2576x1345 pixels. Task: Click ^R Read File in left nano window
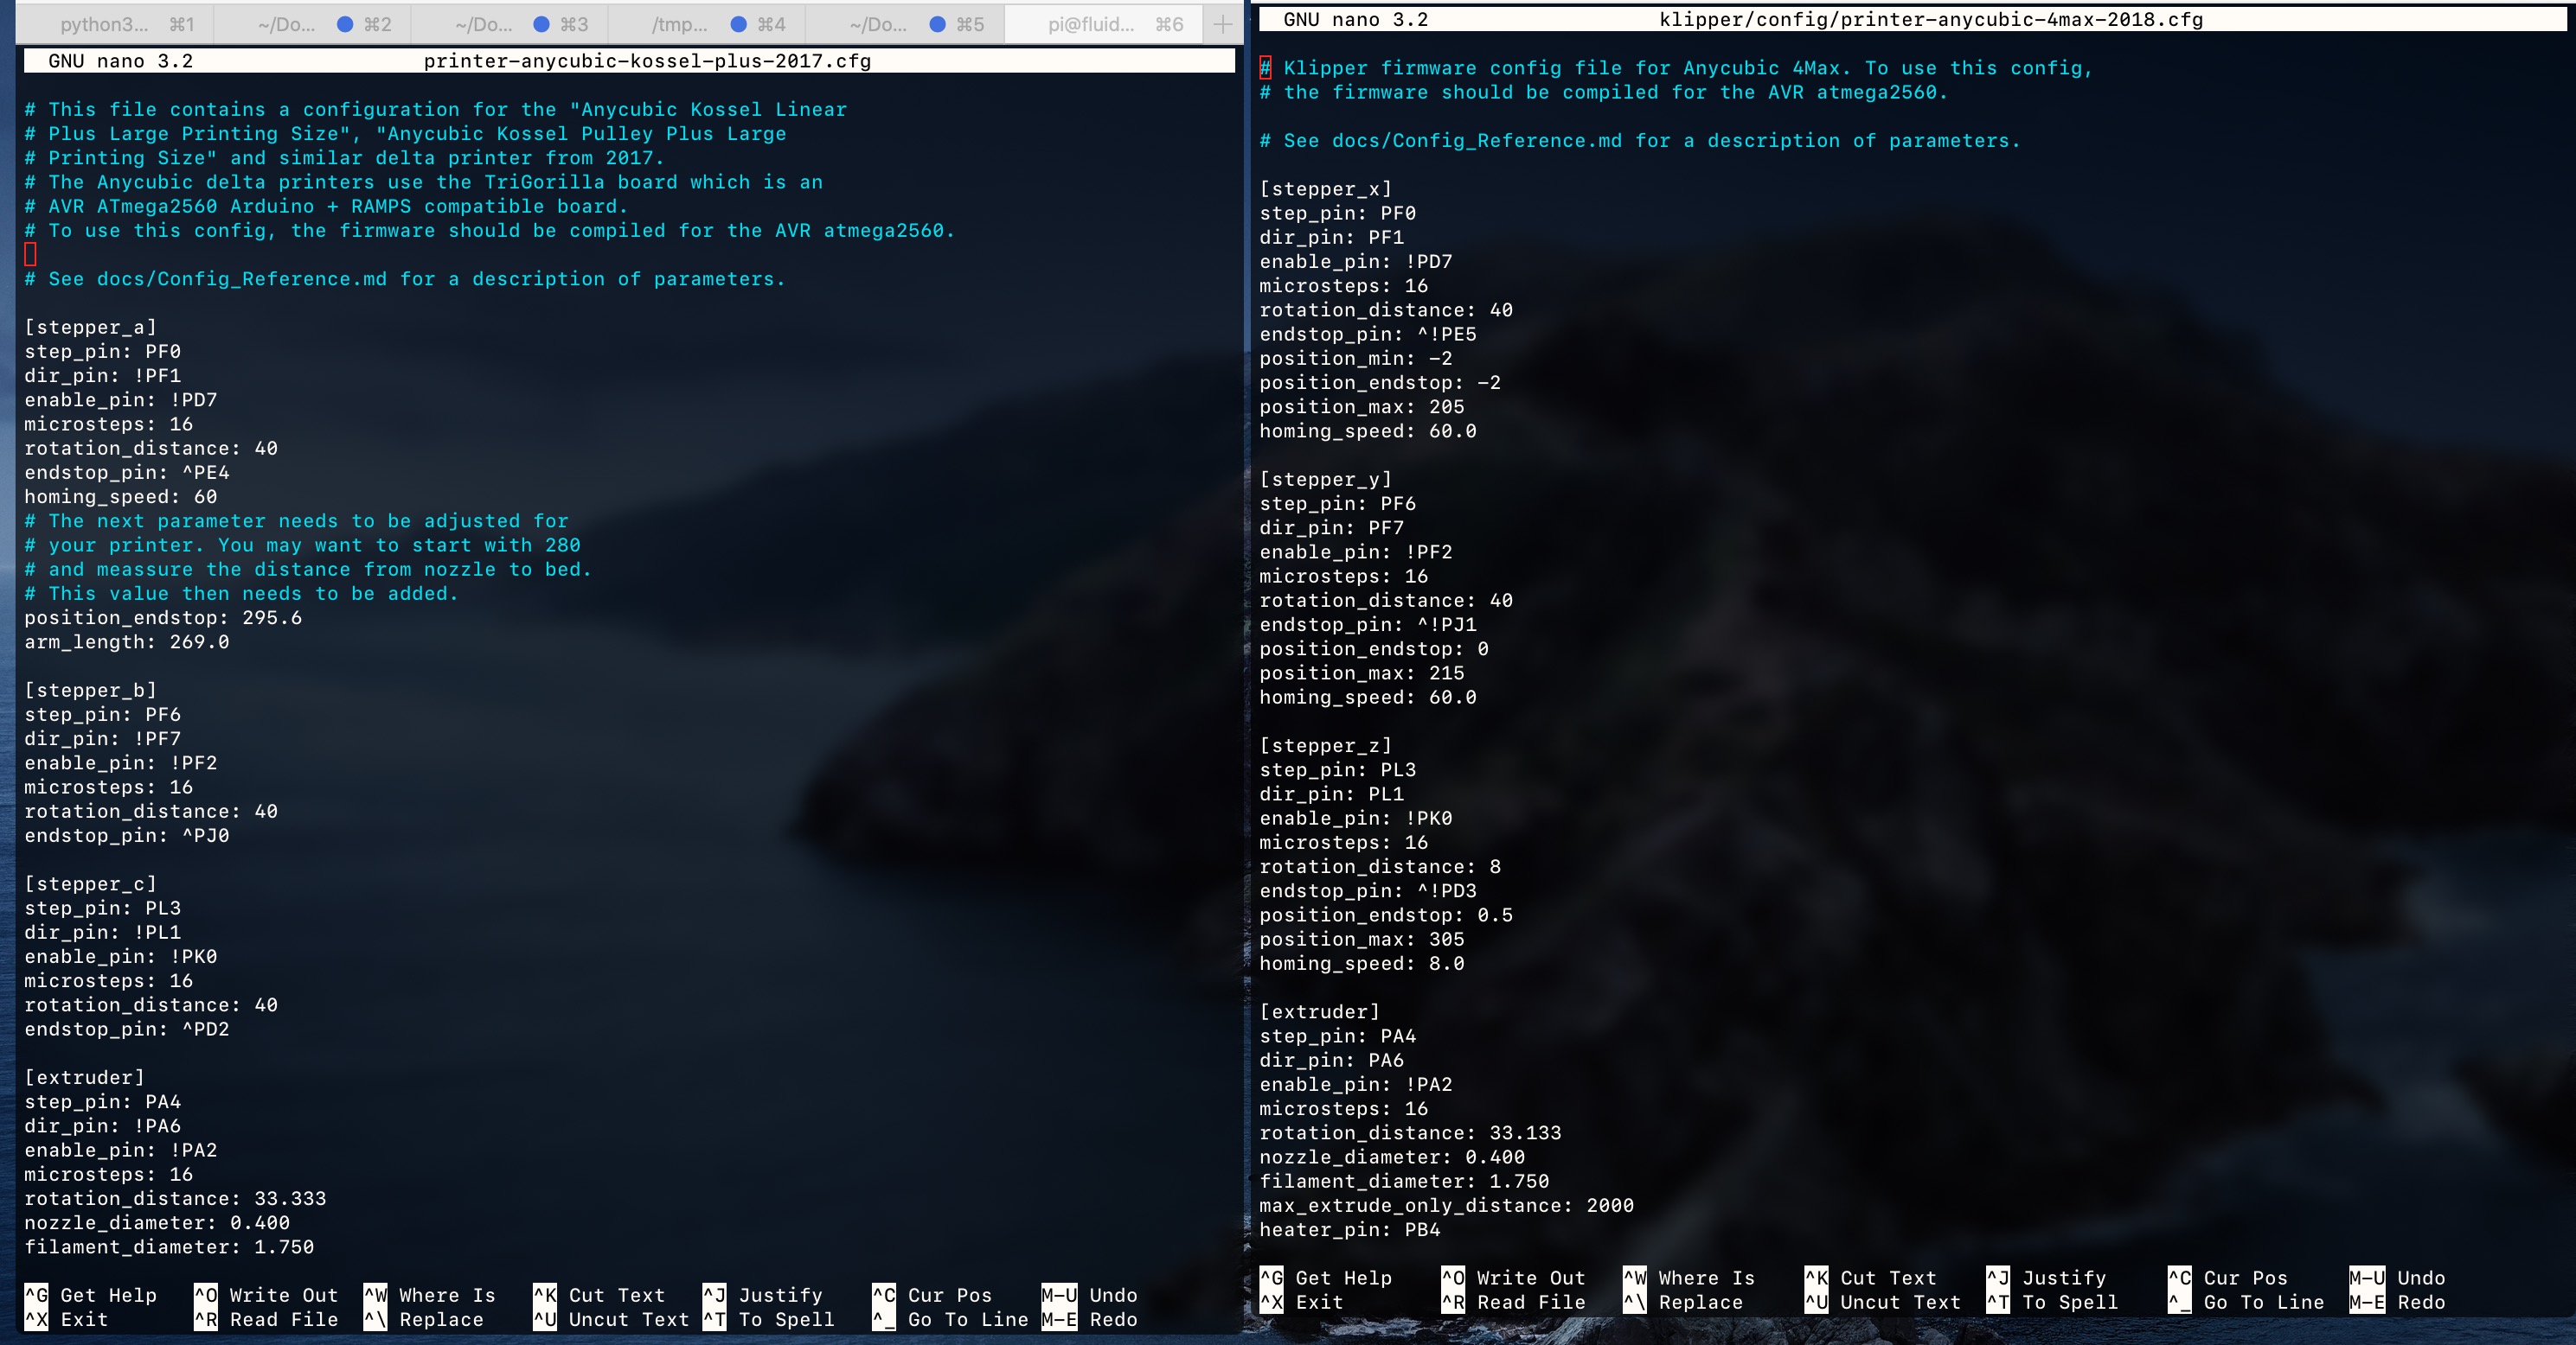[x=266, y=1319]
